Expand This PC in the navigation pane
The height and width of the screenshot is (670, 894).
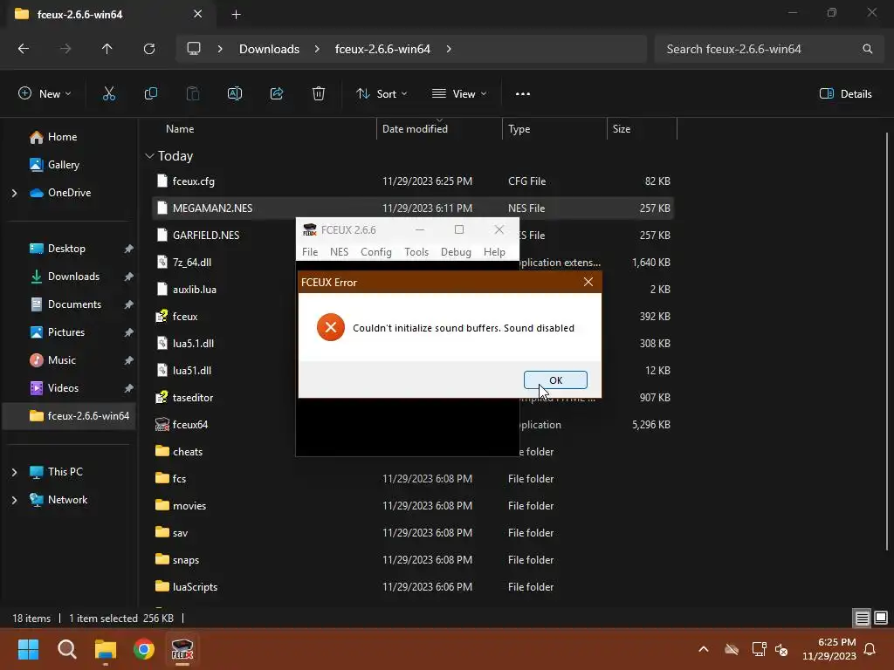(14, 472)
